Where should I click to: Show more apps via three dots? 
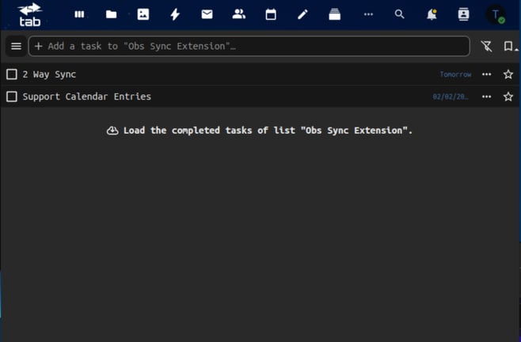click(368, 14)
